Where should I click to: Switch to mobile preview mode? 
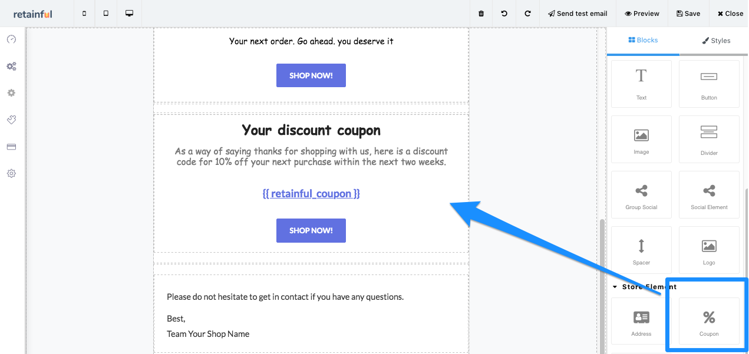[x=84, y=13]
